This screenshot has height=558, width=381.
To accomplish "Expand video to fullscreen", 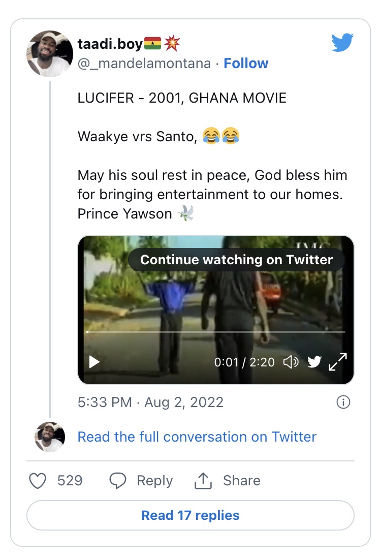I will [x=338, y=362].
